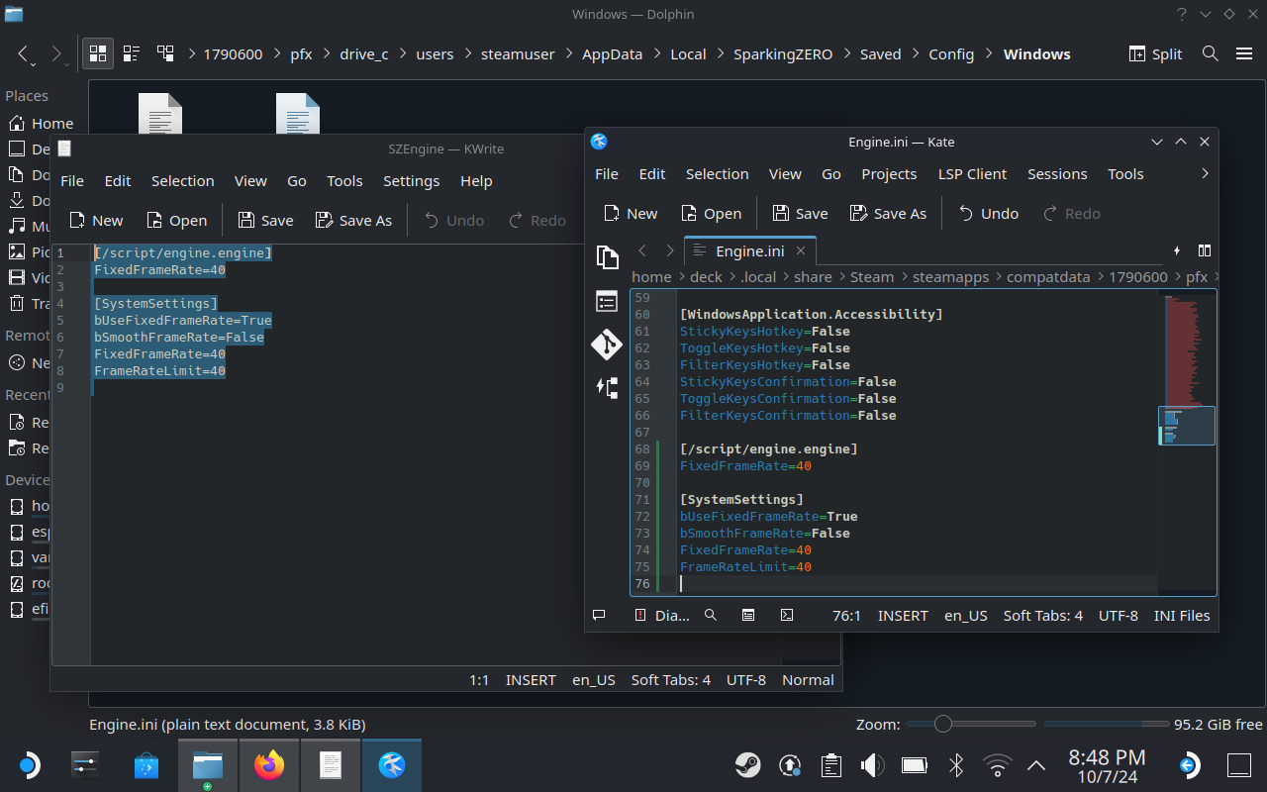
Task: Click the Kate document minimap scrollbar
Action: click(x=1187, y=426)
